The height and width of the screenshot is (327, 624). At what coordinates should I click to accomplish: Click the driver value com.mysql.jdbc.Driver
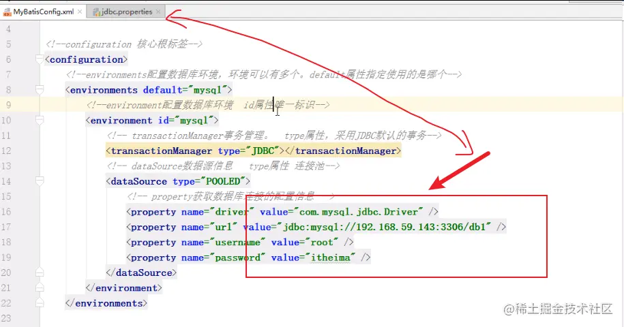(358, 212)
